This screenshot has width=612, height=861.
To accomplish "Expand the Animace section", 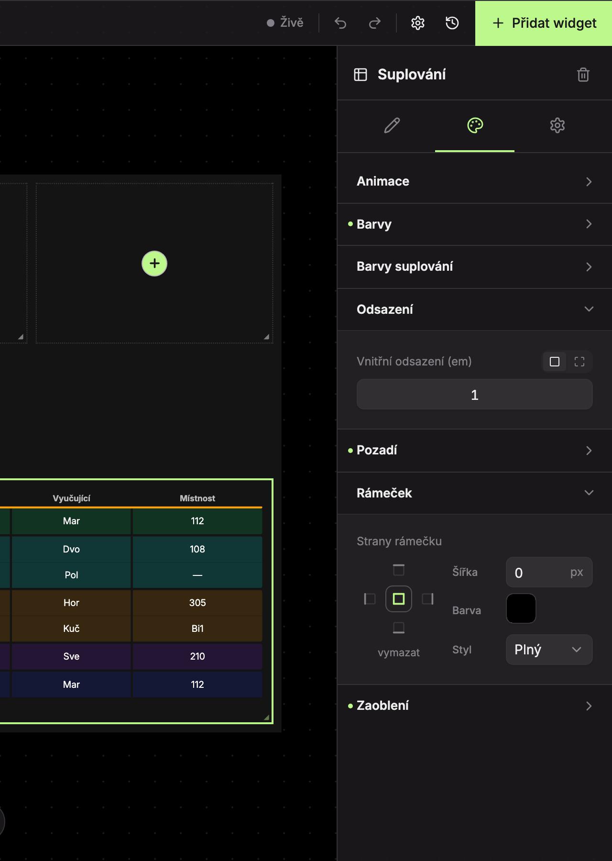I will (475, 182).
